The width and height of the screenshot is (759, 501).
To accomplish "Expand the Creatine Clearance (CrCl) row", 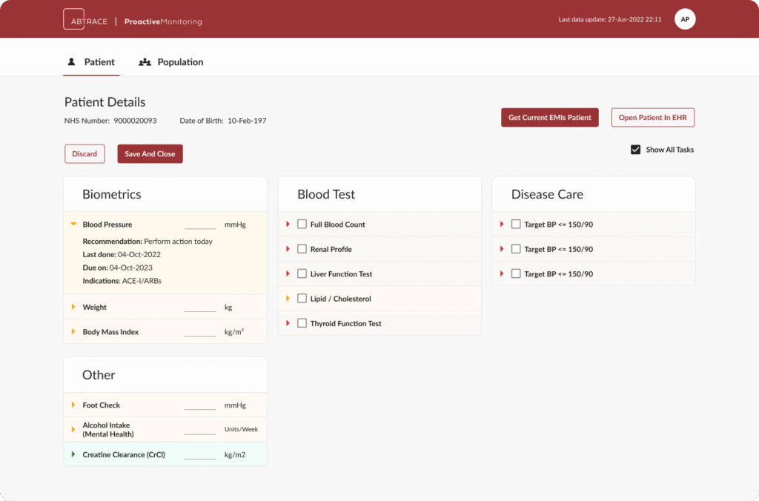I will pyautogui.click(x=73, y=454).
